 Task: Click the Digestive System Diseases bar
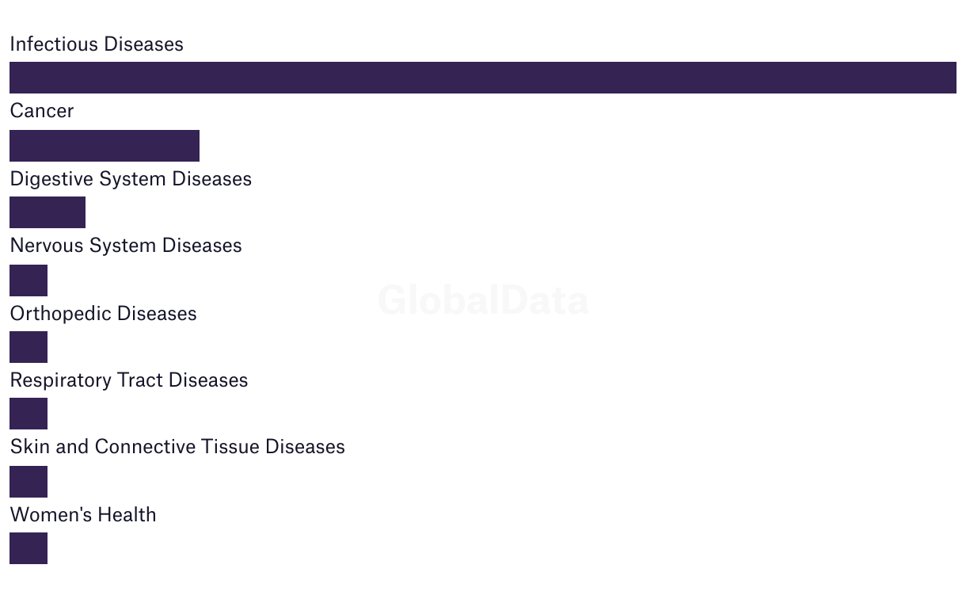pos(48,212)
